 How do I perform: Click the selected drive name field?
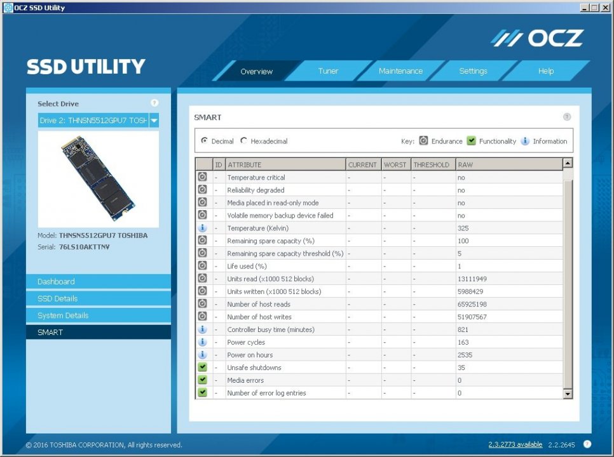tap(93, 121)
